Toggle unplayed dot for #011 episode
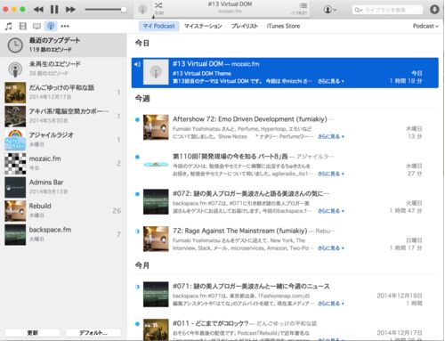The image size is (445, 341). [x=137, y=324]
